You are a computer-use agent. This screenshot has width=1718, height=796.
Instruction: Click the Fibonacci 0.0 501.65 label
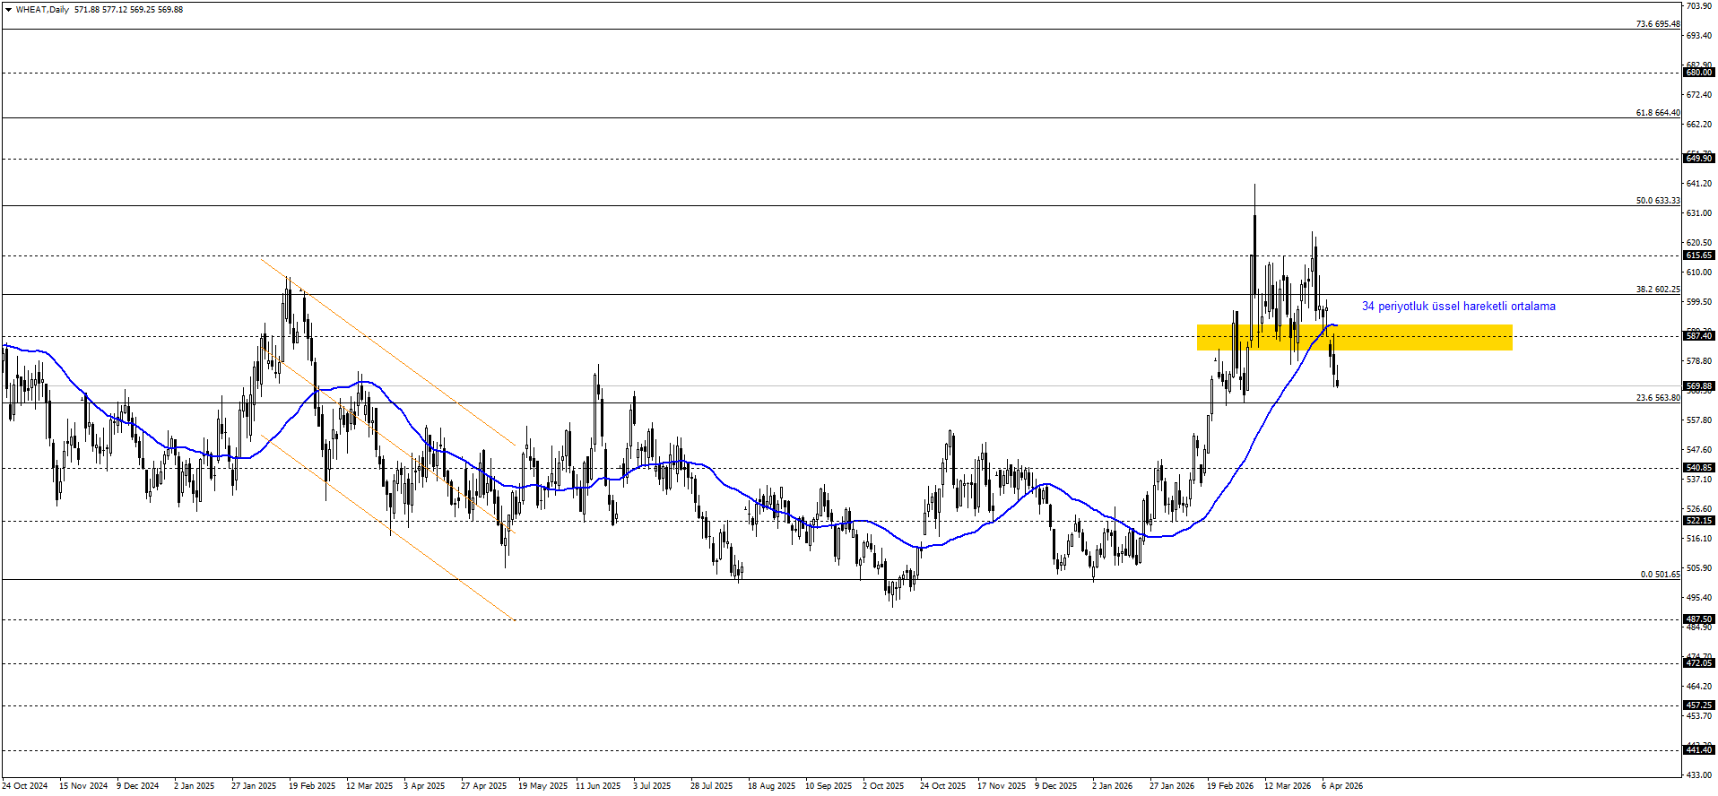tap(1659, 575)
